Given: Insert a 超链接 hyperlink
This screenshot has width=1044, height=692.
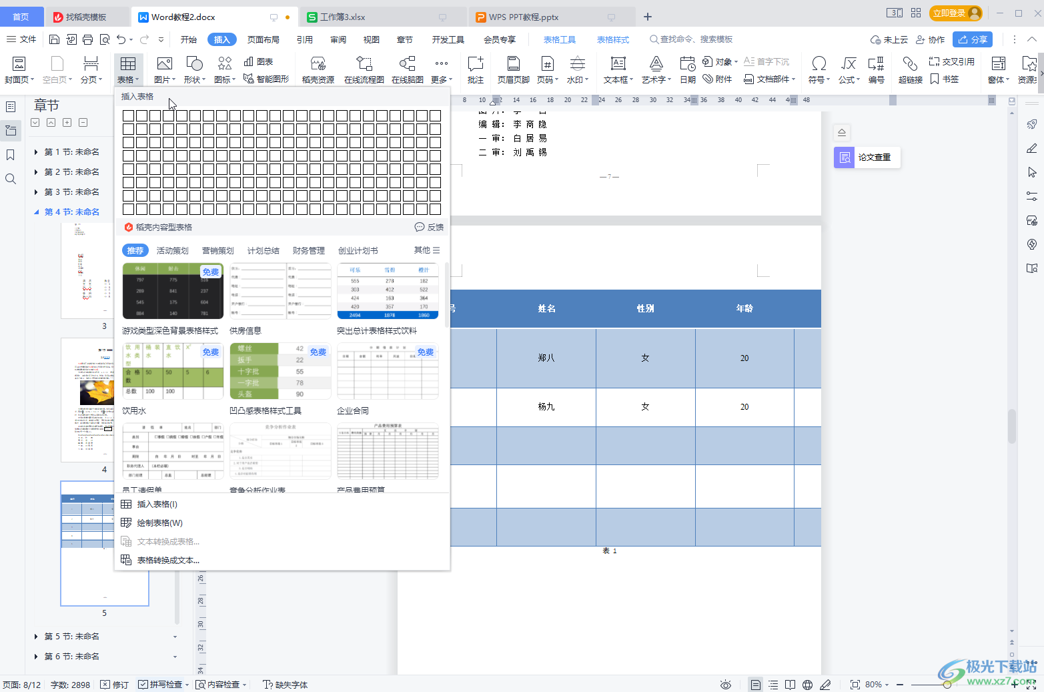Looking at the screenshot, I should pyautogui.click(x=911, y=69).
